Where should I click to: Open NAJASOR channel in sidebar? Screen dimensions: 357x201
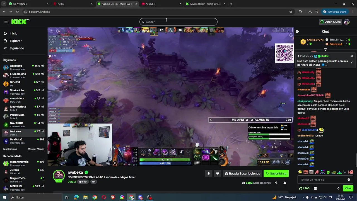click(x=24, y=125)
